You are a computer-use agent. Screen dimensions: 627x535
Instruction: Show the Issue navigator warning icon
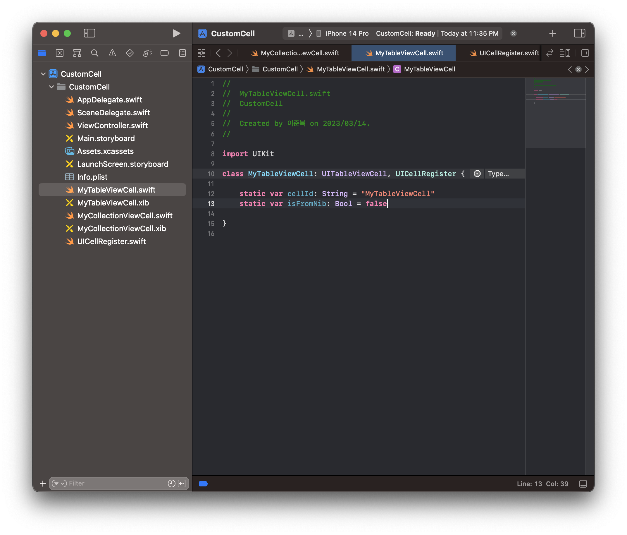tap(112, 53)
